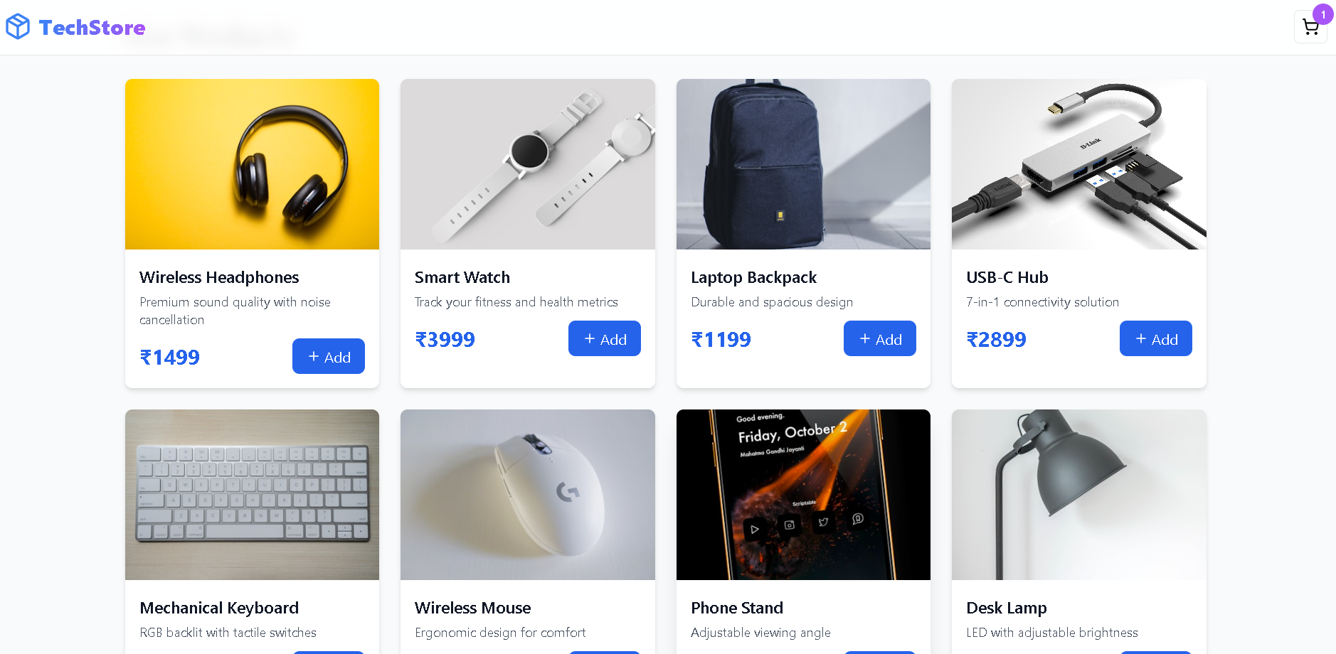The width and height of the screenshot is (1336, 654).
Task: Add Laptop Backpack to cart
Action: 880,338
